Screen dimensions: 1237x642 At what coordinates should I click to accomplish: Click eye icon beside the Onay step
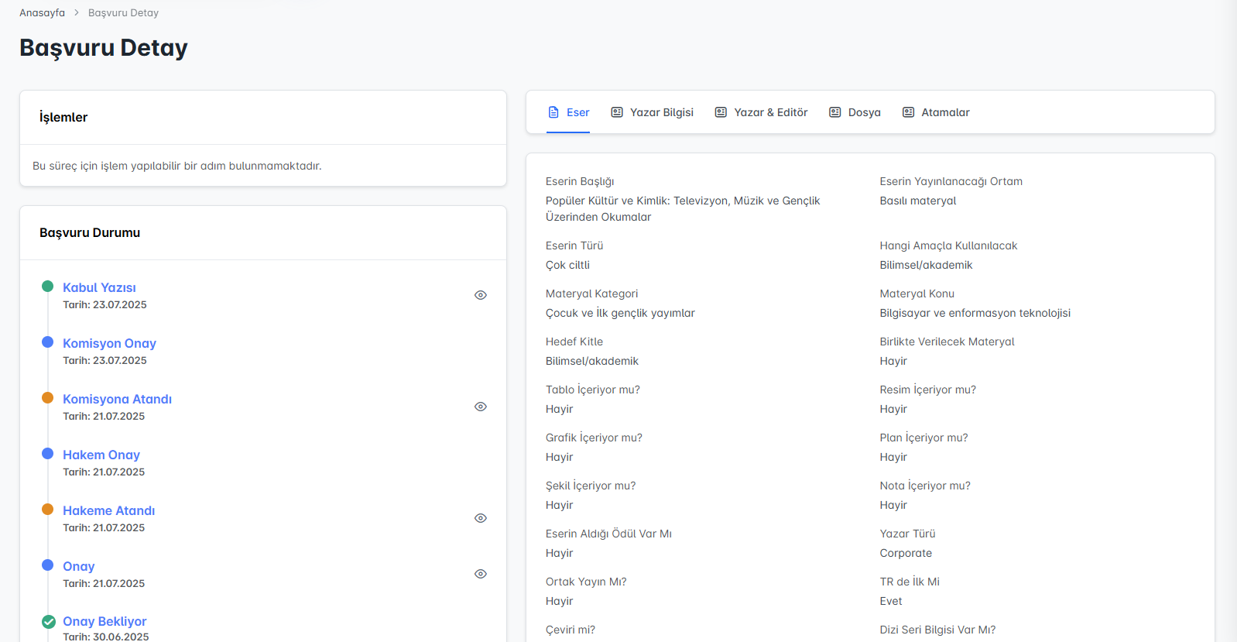pyautogui.click(x=481, y=574)
